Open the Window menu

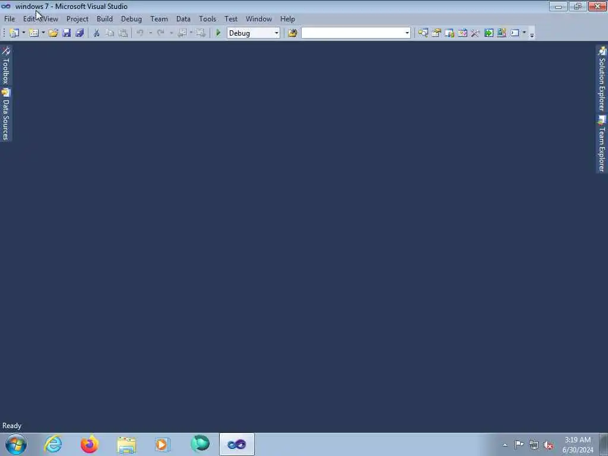point(259,18)
